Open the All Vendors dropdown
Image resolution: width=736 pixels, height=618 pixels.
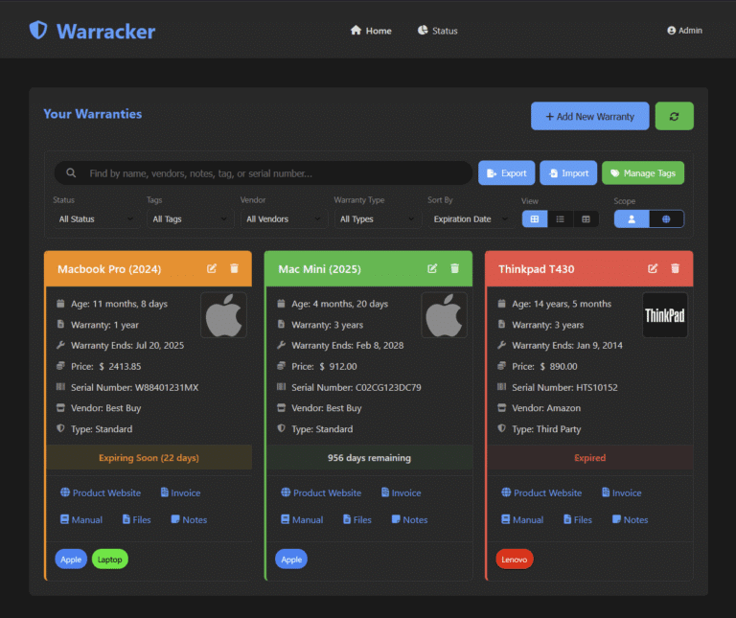284,219
